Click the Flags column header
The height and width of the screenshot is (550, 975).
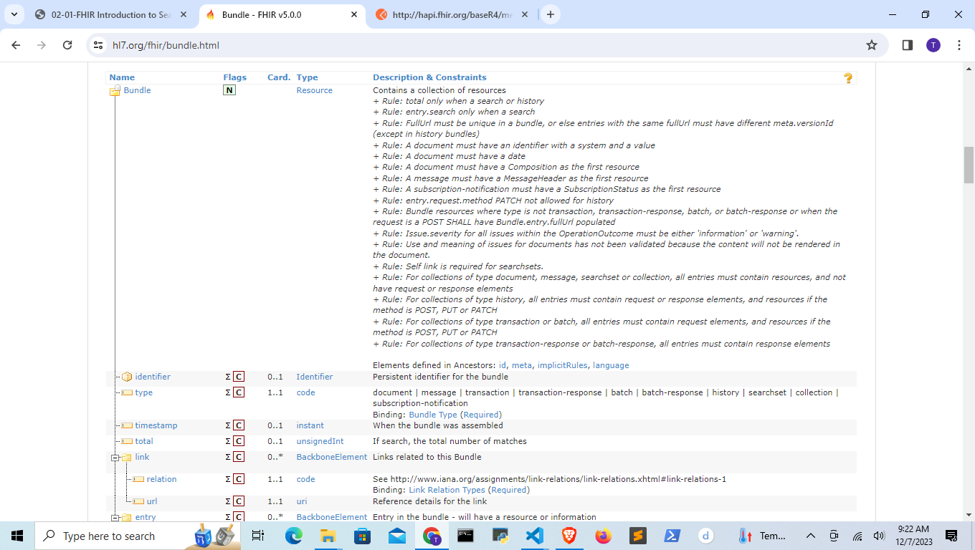point(235,77)
